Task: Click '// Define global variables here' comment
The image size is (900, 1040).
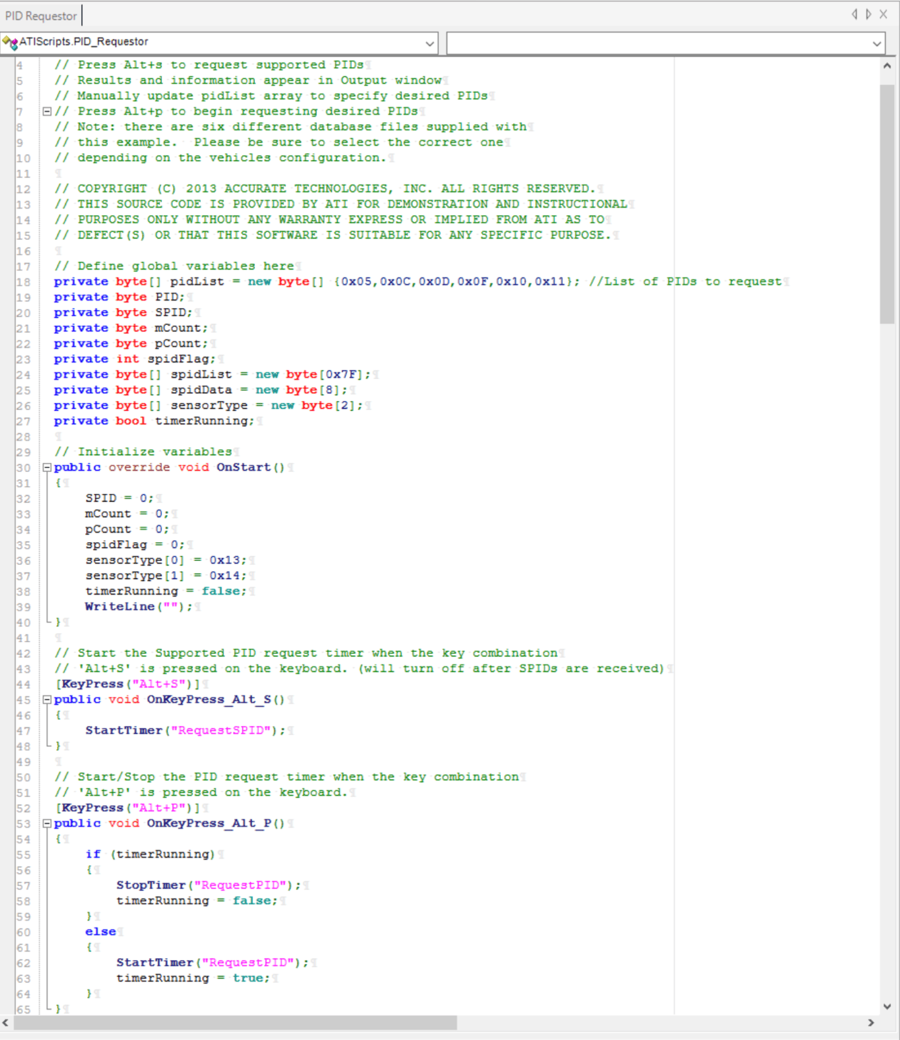Action: tap(174, 266)
